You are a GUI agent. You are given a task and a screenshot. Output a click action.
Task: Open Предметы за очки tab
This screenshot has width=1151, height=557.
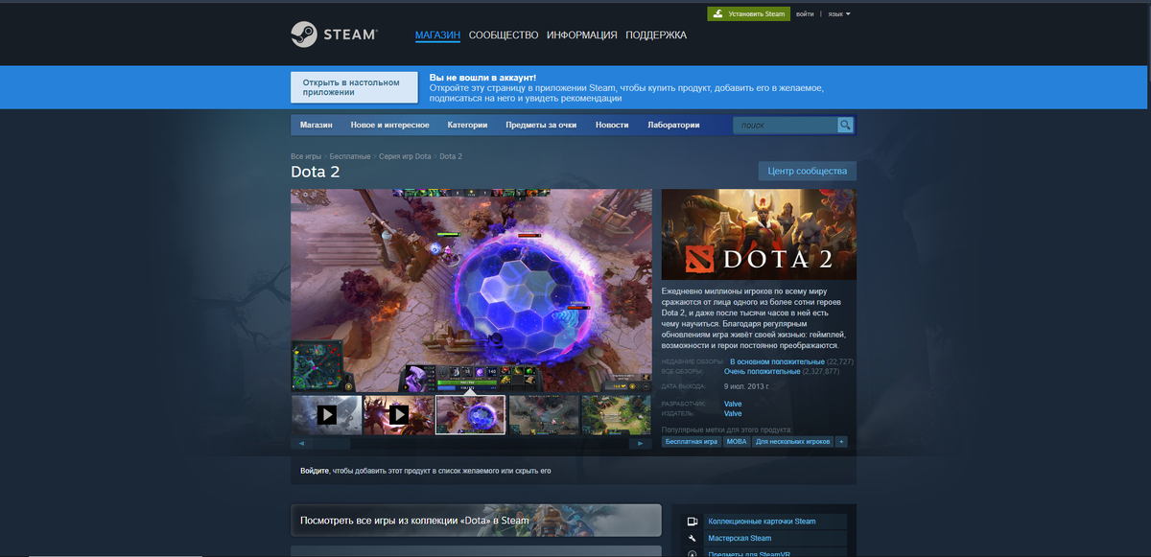pos(541,126)
